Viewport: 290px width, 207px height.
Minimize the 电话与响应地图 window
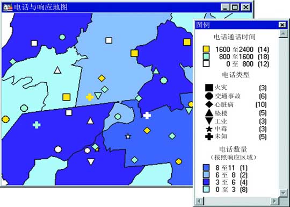(x=225, y=8)
